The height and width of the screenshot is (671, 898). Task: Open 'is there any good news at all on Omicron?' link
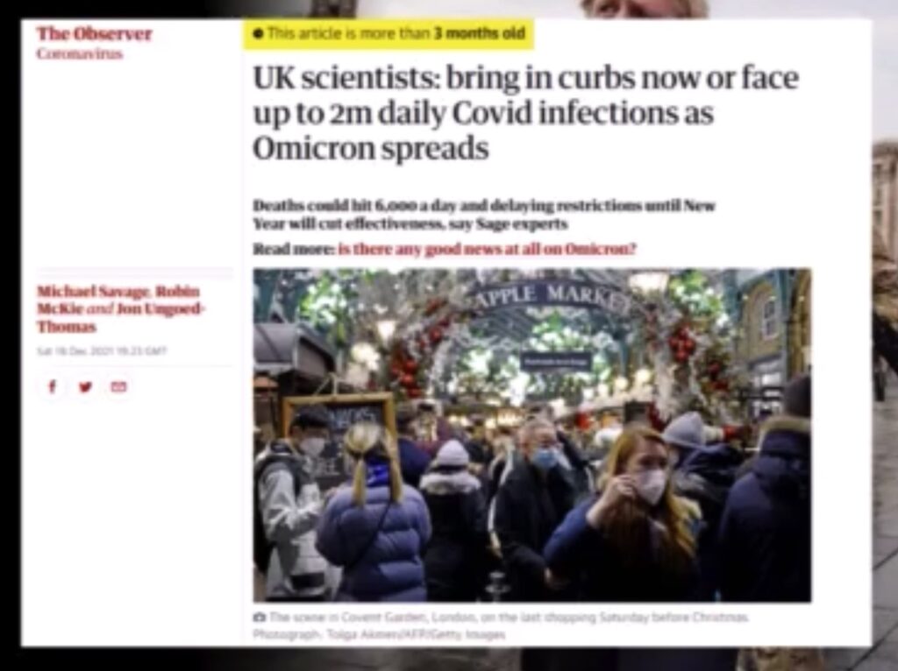click(x=488, y=250)
